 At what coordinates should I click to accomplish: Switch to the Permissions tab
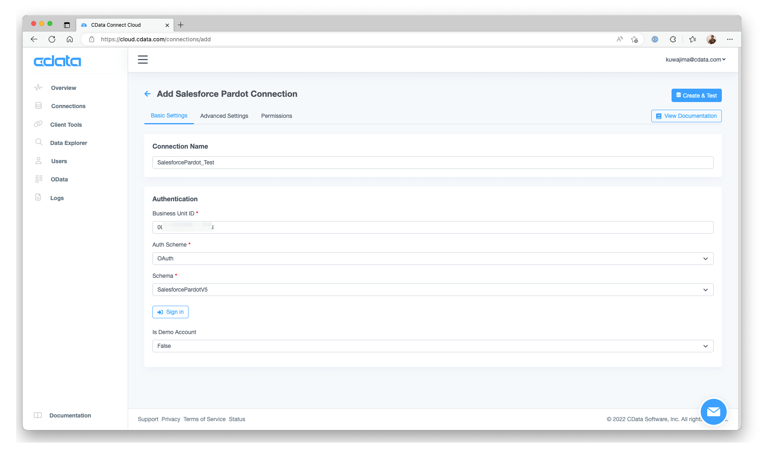(x=277, y=116)
